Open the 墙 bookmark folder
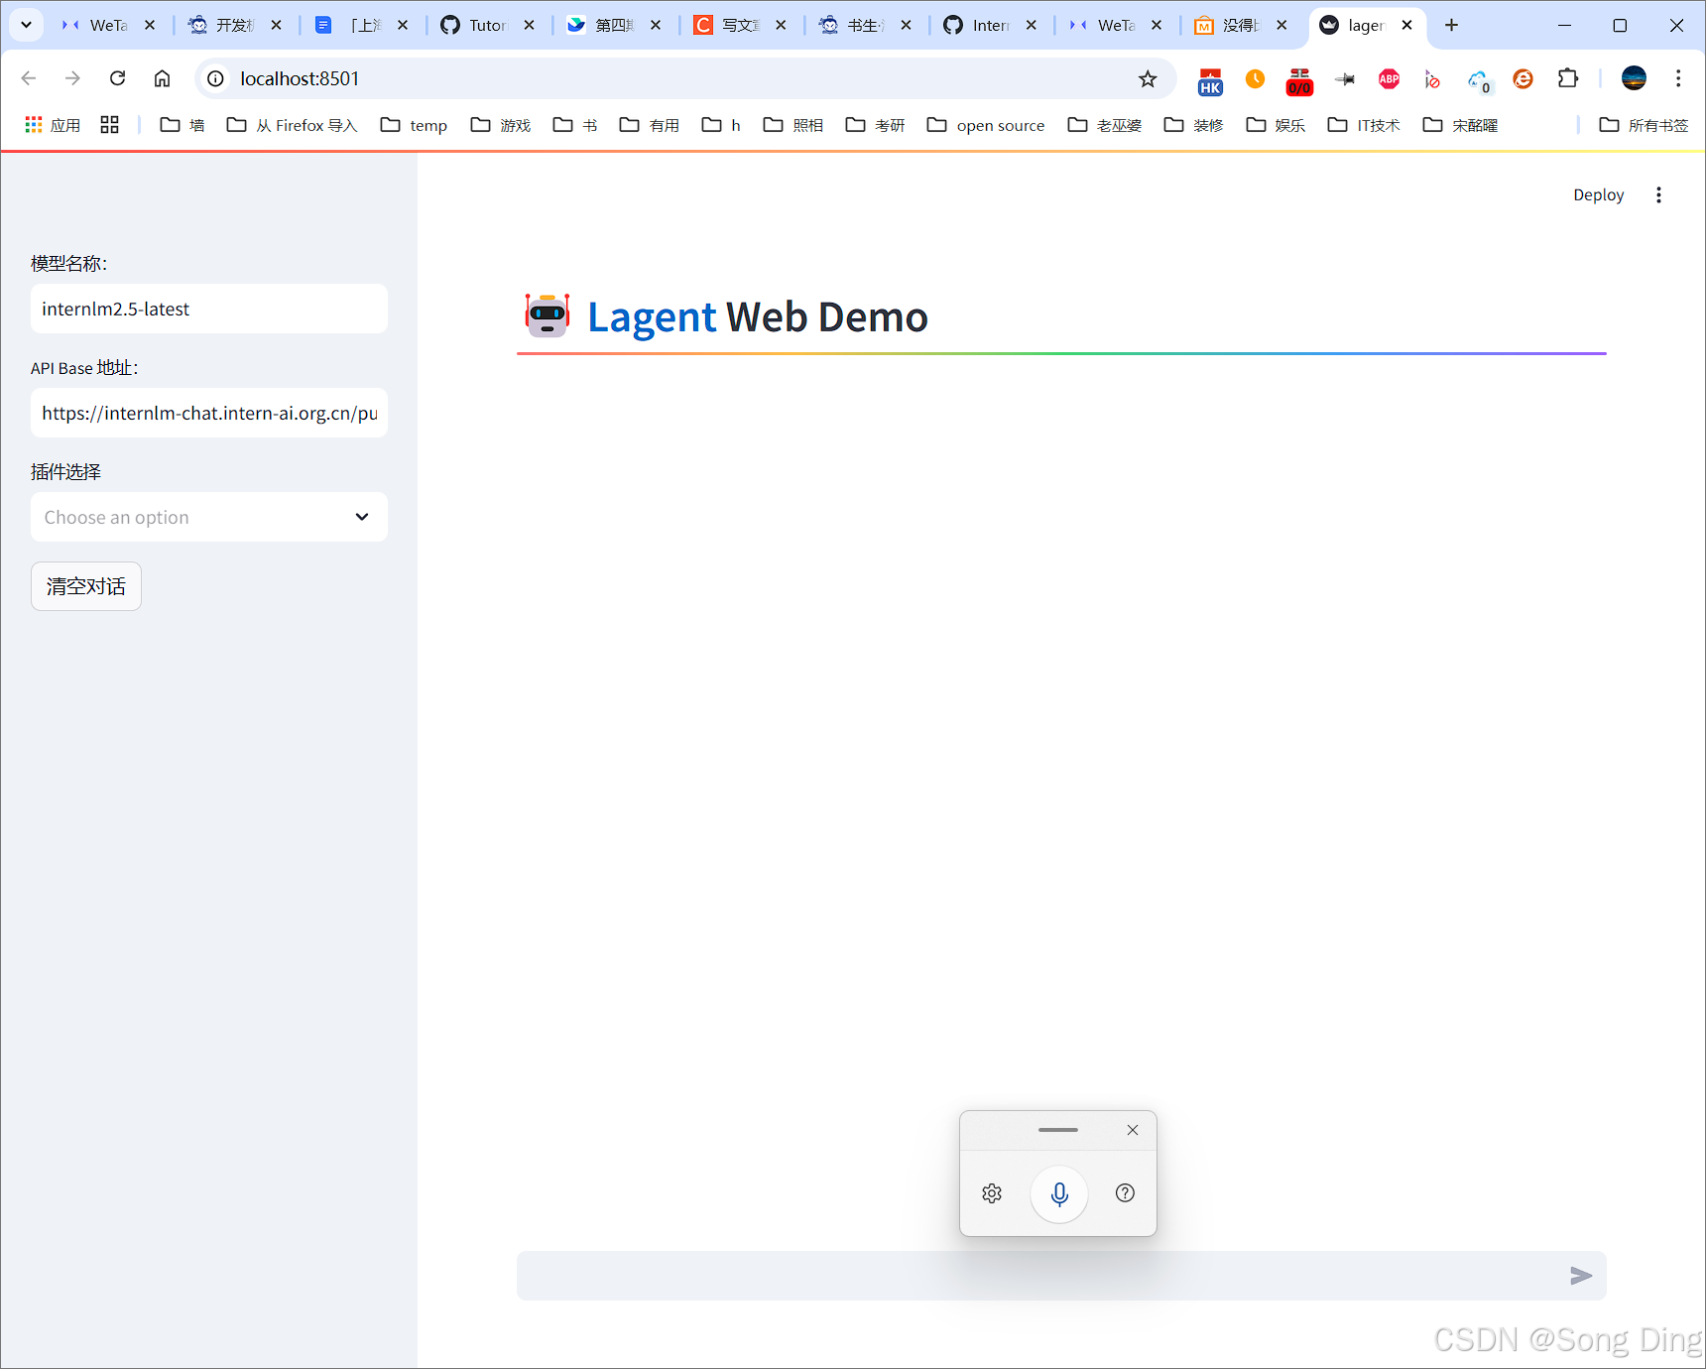1706x1369 pixels. click(183, 125)
